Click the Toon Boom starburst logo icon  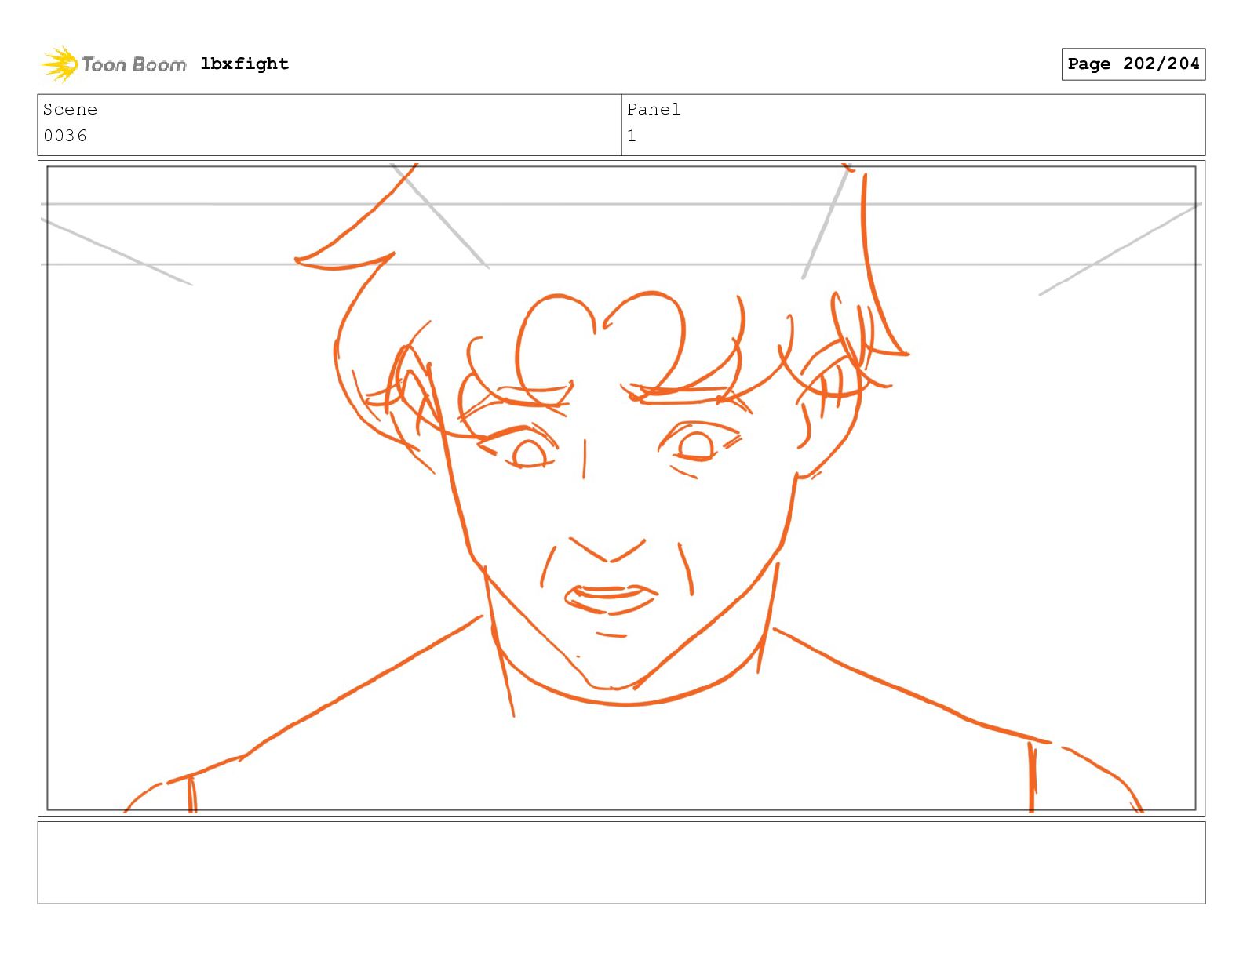[59, 64]
